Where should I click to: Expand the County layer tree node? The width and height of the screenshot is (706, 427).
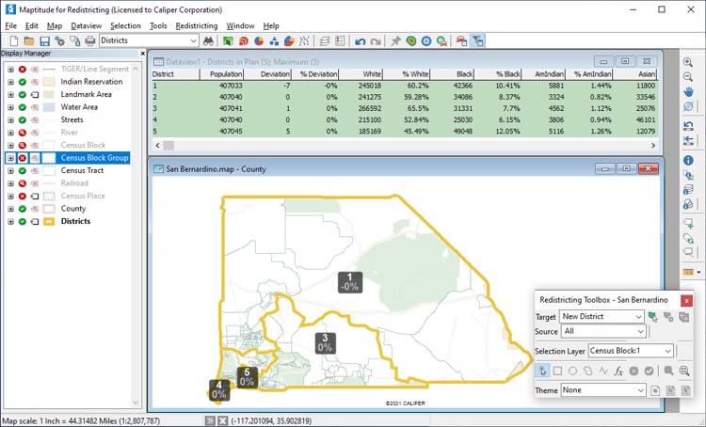click(10, 209)
